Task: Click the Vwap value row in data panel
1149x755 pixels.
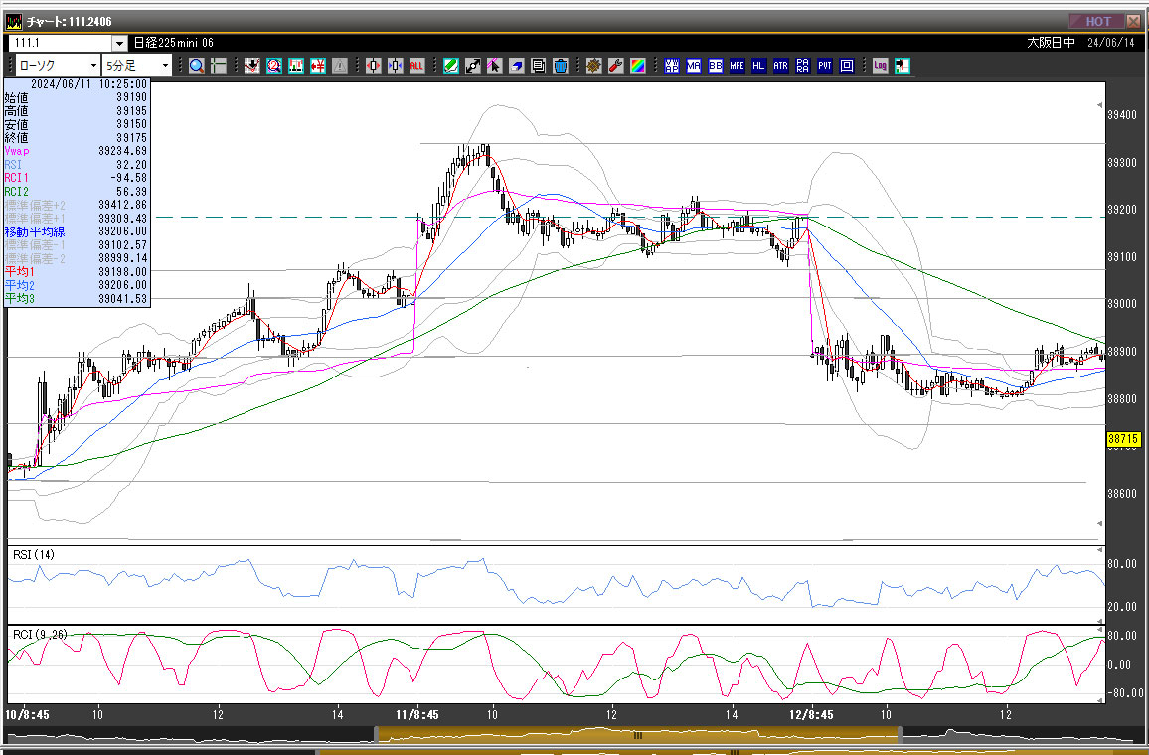Action: (77, 151)
